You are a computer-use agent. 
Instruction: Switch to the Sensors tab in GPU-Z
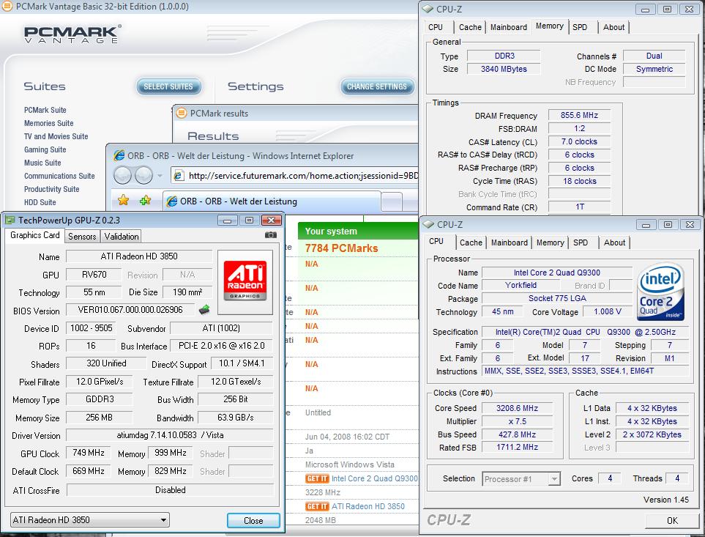82,236
